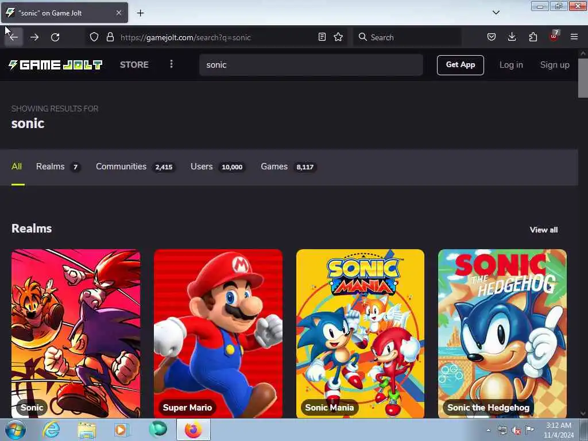This screenshot has height=441, width=588.
Task: Click Log in
Action: point(511,65)
